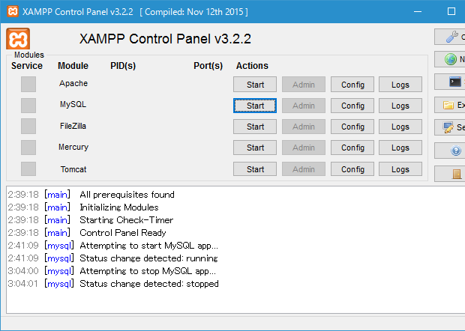The height and width of the screenshot is (331, 465).
Task: Open Netstat via the globe icon
Action: [x=451, y=59]
